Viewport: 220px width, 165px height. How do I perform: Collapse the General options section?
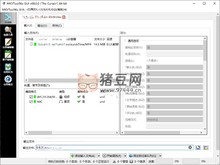(125, 41)
